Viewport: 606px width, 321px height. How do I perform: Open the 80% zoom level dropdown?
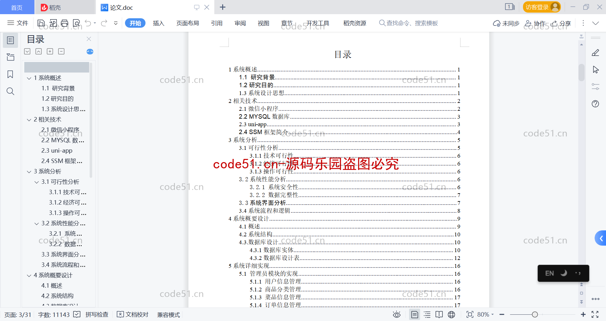point(485,314)
